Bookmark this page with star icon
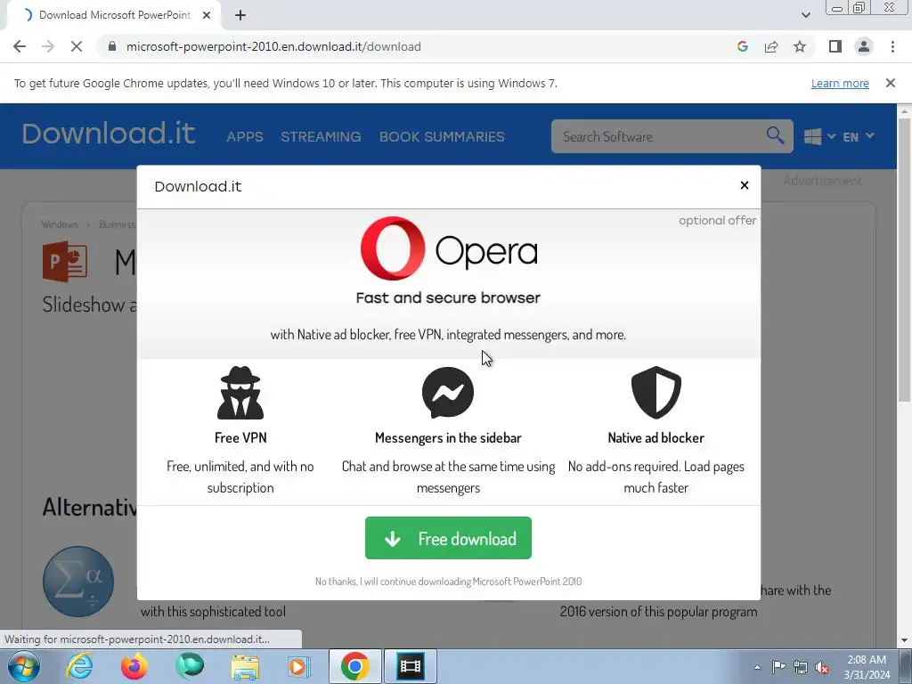The width and height of the screenshot is (912, 684). click(800, 46)
